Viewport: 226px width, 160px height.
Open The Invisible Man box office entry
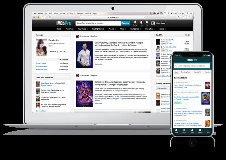(168, 40)
